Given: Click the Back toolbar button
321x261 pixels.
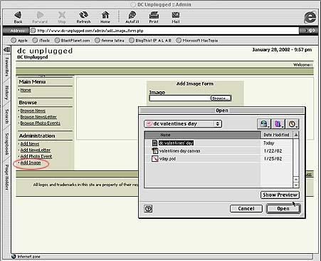Looking at the screenshot, I should pyautogui.click(x=18, y=17).
